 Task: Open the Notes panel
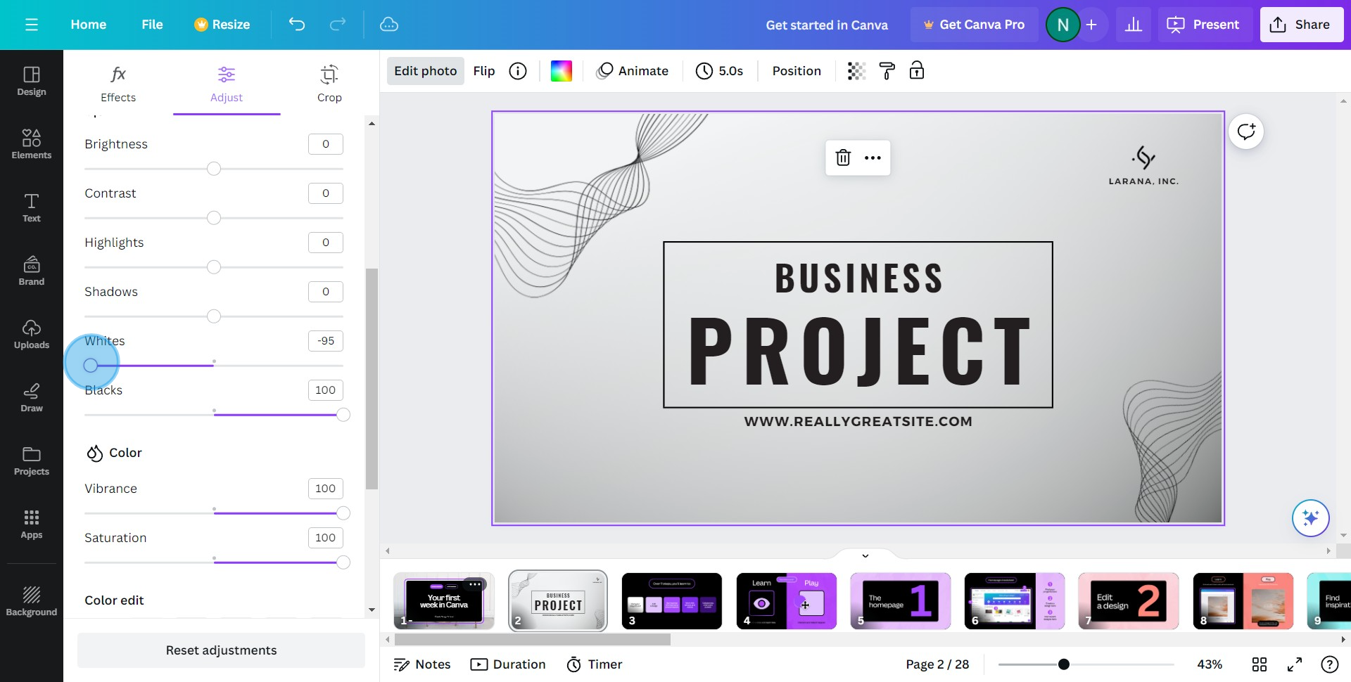(422, 664)
